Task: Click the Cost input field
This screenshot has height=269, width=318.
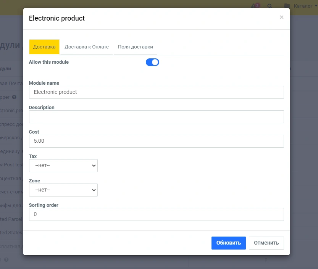Action: tap(156, 141)
